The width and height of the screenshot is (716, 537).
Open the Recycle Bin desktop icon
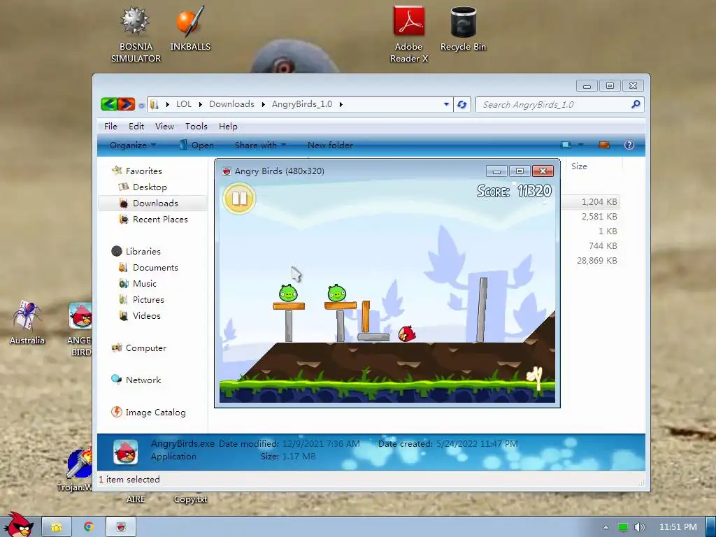tap(463, 29)
